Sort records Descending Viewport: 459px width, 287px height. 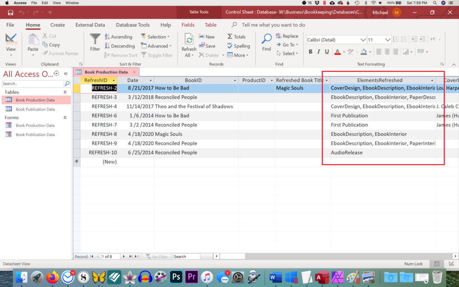pyautogui.click(x=120, y=46)
